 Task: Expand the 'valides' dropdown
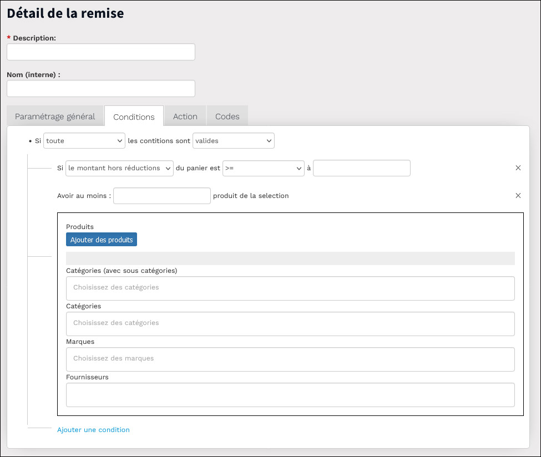234,141
